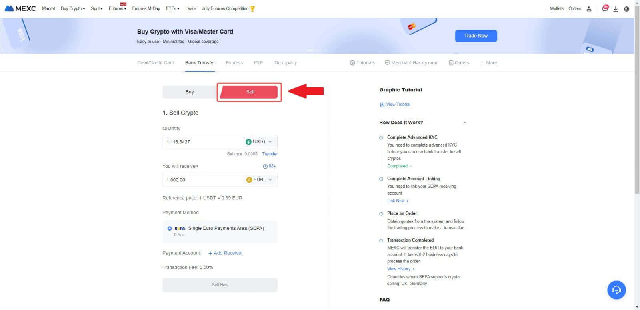Select the SEPA payment method radio
The height and width of the screenshot is (310, 640).
170,228
